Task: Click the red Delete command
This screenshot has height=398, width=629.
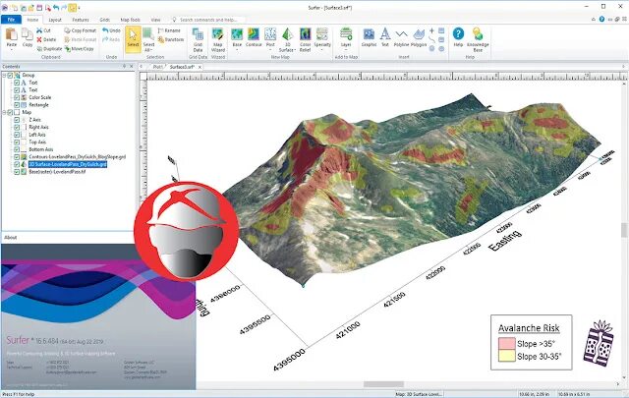Action: tap(46, 39)
